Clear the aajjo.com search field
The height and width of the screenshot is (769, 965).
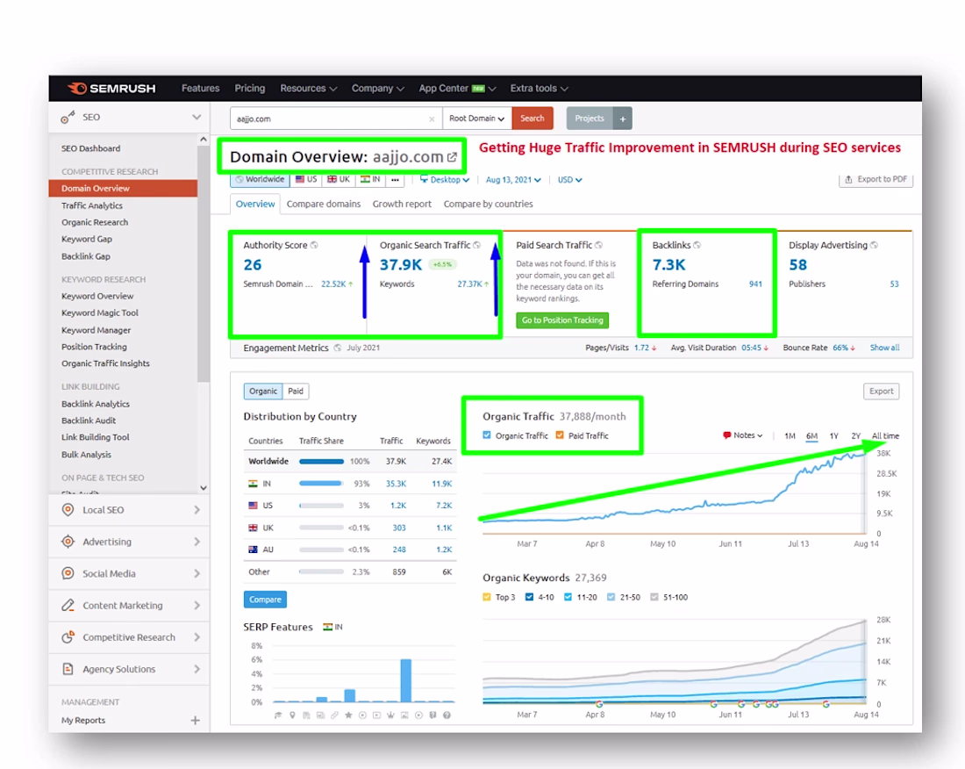[432, 119]
